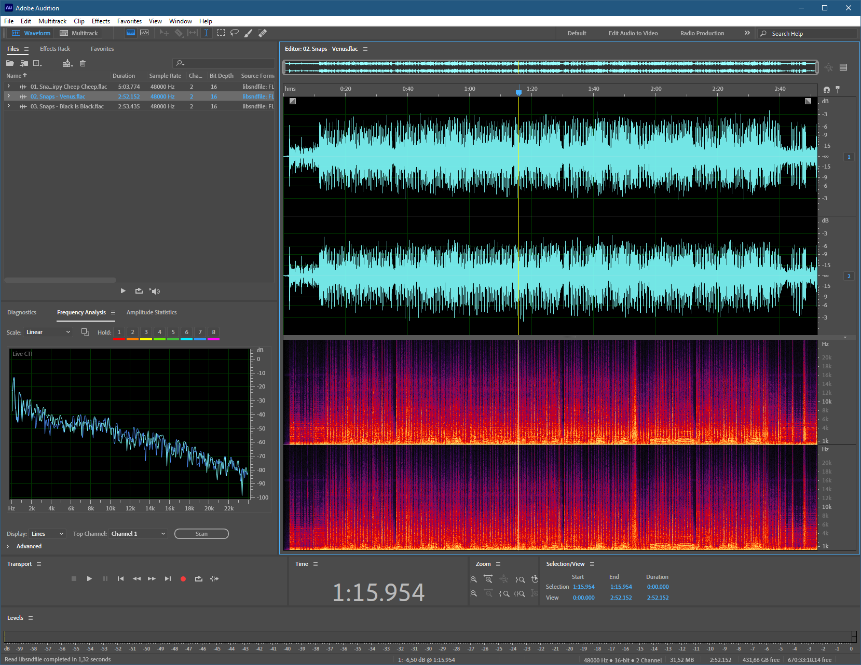Viewport: 861px width, 665px height.
Task: Select the Lasso Selection tool
Action: [x=235, y=33]
